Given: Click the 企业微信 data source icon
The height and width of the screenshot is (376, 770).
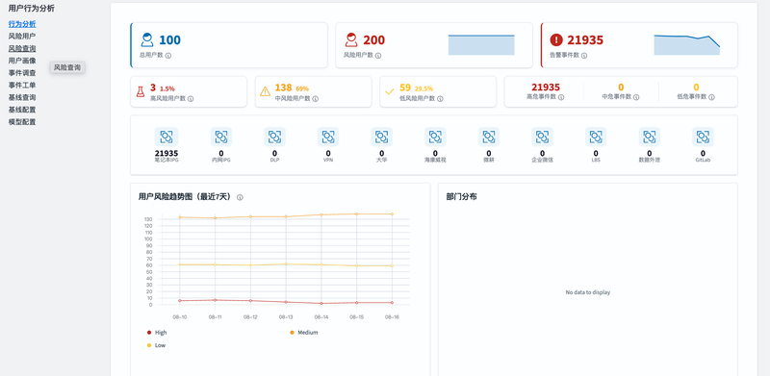Looking at the screenshot, I should (542, 137).
